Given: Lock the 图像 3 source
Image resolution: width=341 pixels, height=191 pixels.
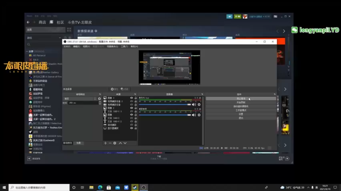Looking at the screenshot, I should point(136,98).
